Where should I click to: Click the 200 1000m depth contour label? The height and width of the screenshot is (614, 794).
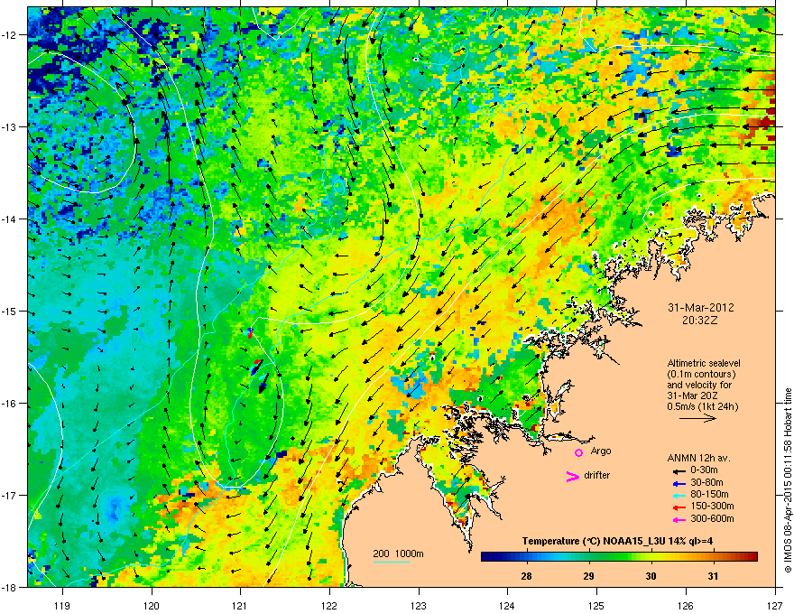point(398,554)
